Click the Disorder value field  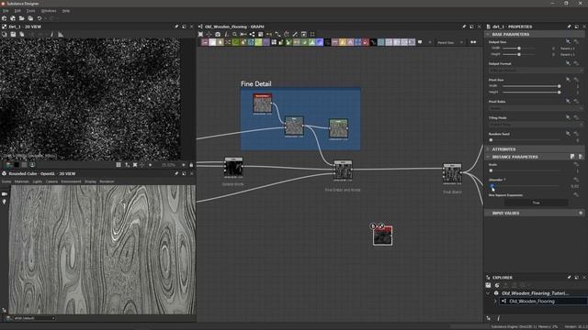click(x=575, y=186)
